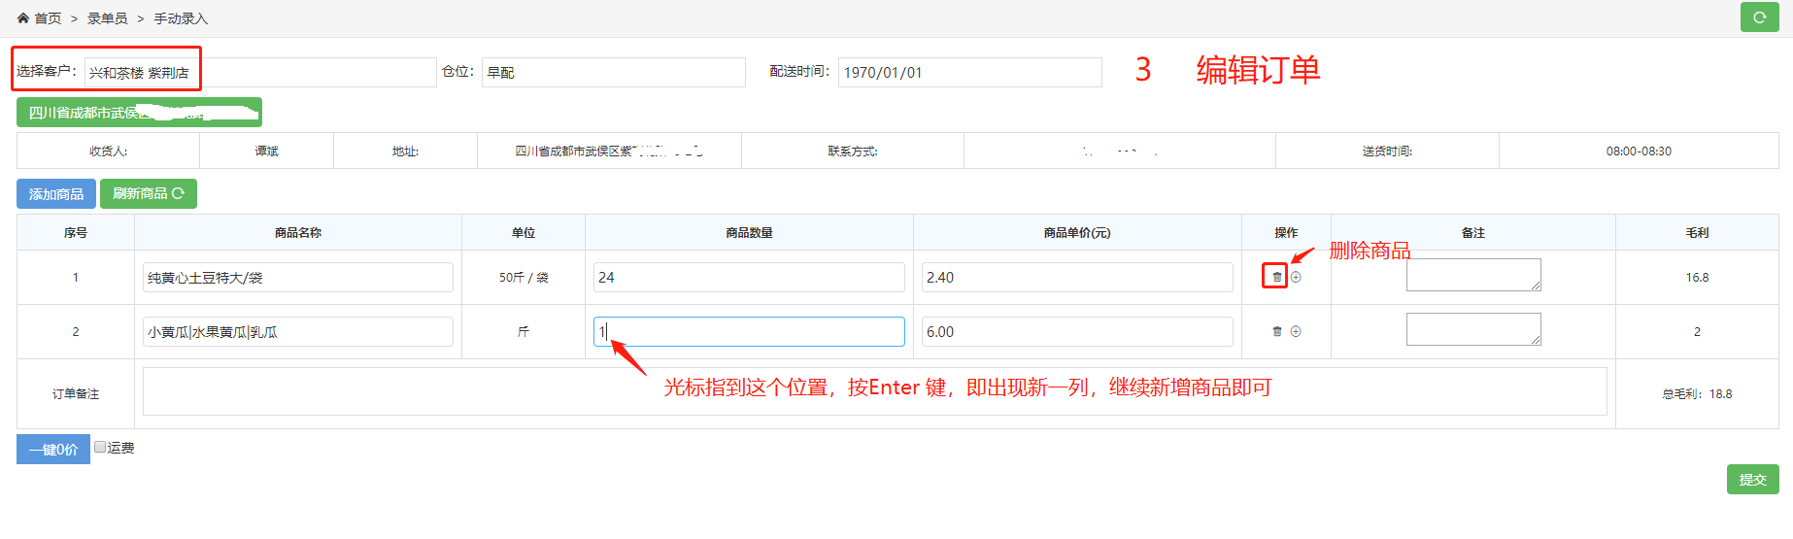Open the 仓位 dropdown field
The height and width of the screenshot is (539, 1793).
point(613,73)
